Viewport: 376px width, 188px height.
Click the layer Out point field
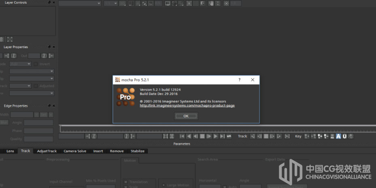(34, 56)
